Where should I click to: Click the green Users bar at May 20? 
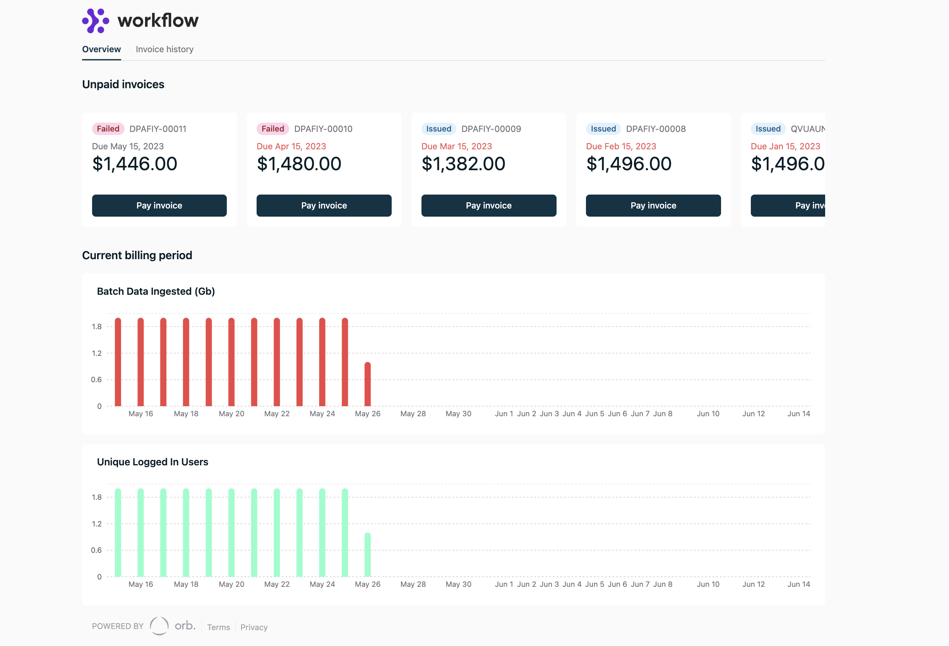[x=231, y=533]
